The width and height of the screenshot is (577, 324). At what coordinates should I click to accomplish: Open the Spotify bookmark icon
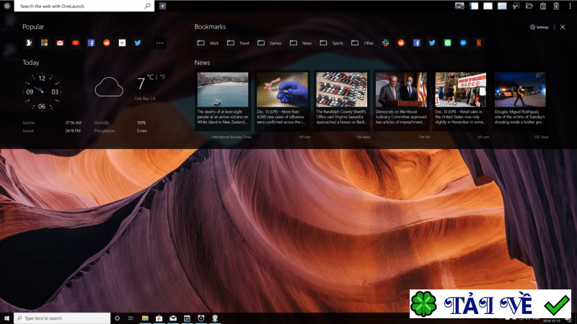click(x=447, y=43)
